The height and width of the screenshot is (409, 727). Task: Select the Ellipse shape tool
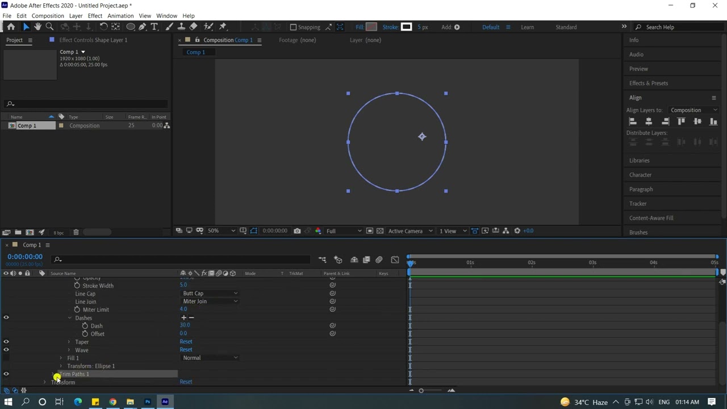coord(131,27)
